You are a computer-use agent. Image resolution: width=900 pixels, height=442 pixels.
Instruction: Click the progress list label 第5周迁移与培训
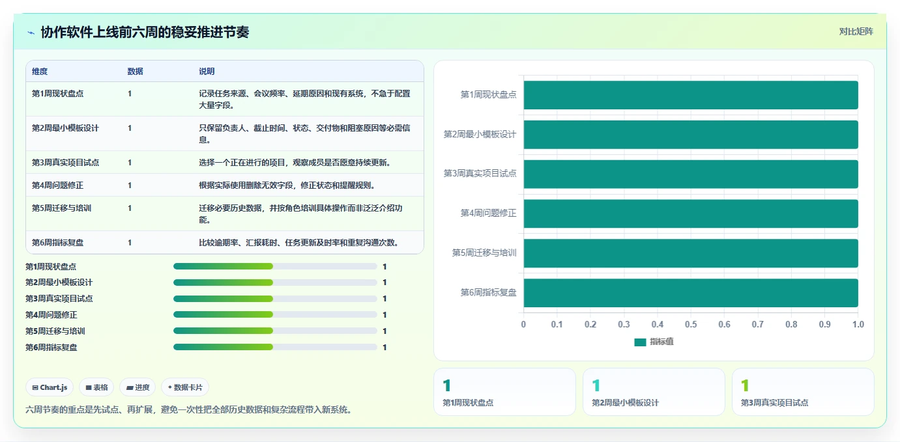coord(55,331)
